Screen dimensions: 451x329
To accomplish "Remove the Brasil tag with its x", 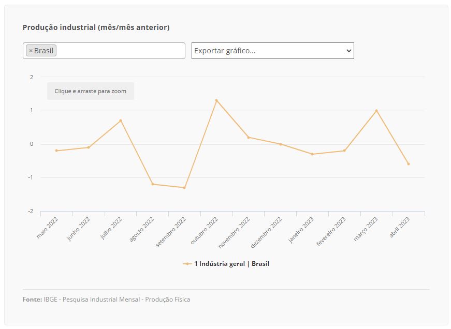I will tap(31, 51).
